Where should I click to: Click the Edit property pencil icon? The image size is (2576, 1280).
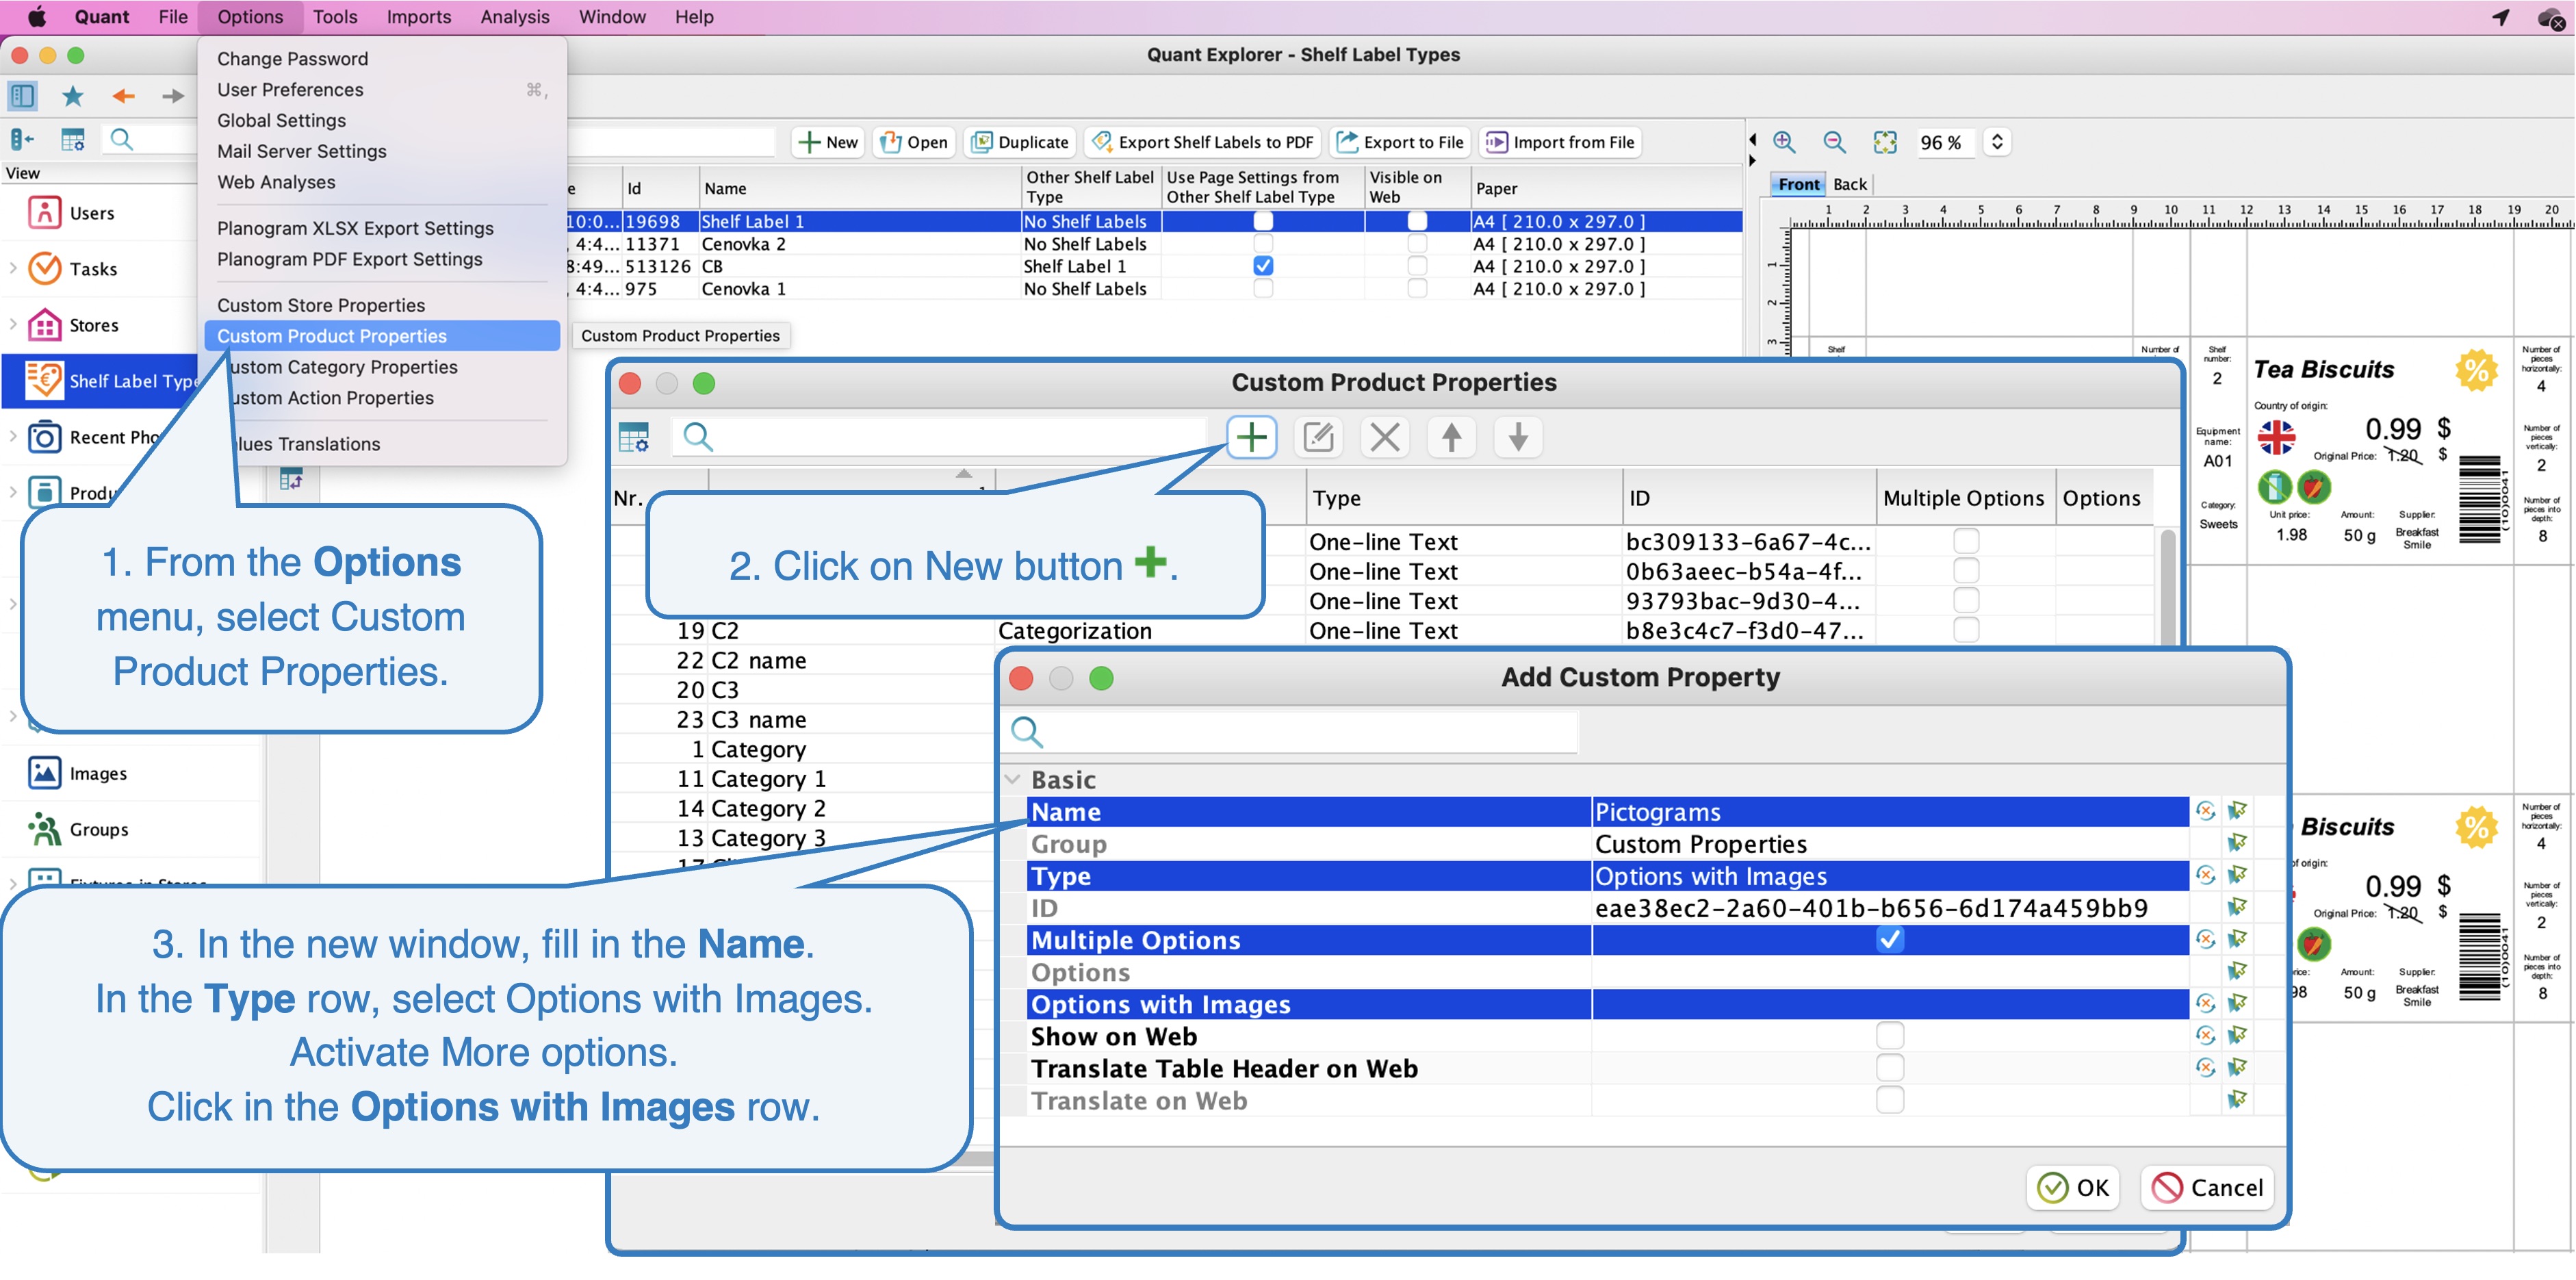point(1318,437)
